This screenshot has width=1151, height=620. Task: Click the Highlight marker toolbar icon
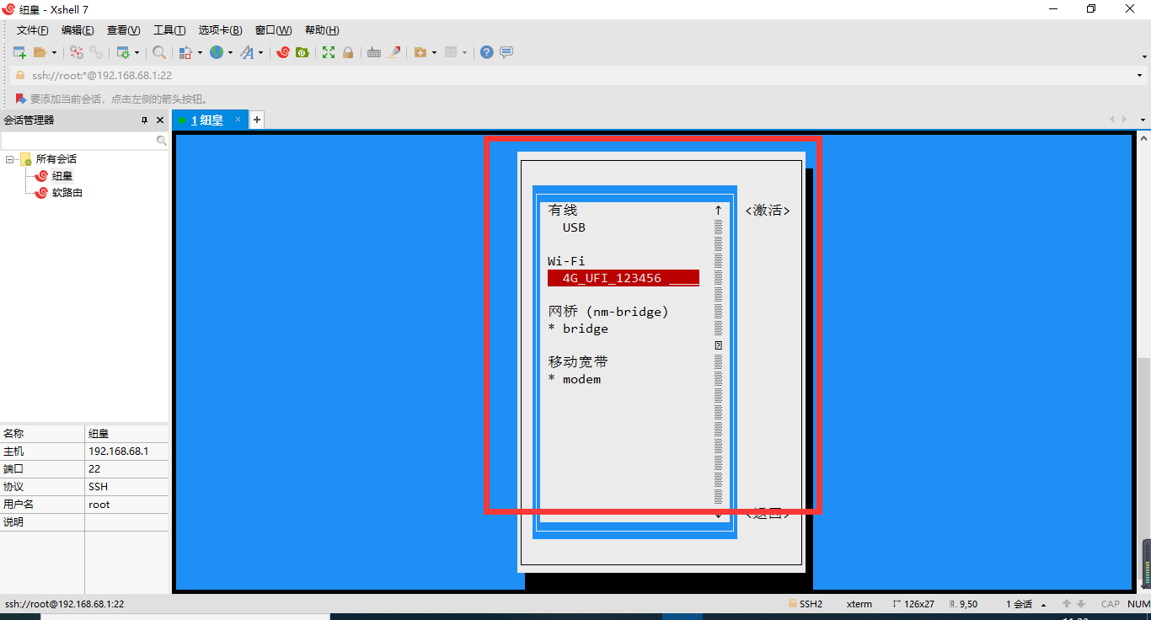click(x=393, y=52)
